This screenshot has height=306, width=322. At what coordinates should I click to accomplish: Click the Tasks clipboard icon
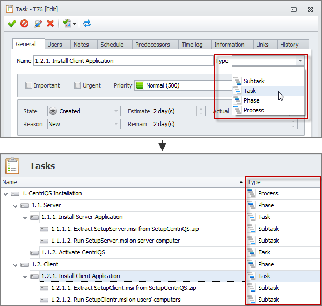[x=12, y=166]
